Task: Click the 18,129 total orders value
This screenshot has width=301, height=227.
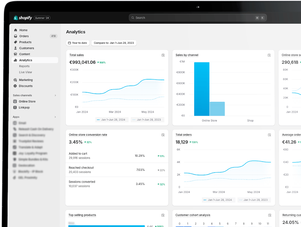Action: 181,142
